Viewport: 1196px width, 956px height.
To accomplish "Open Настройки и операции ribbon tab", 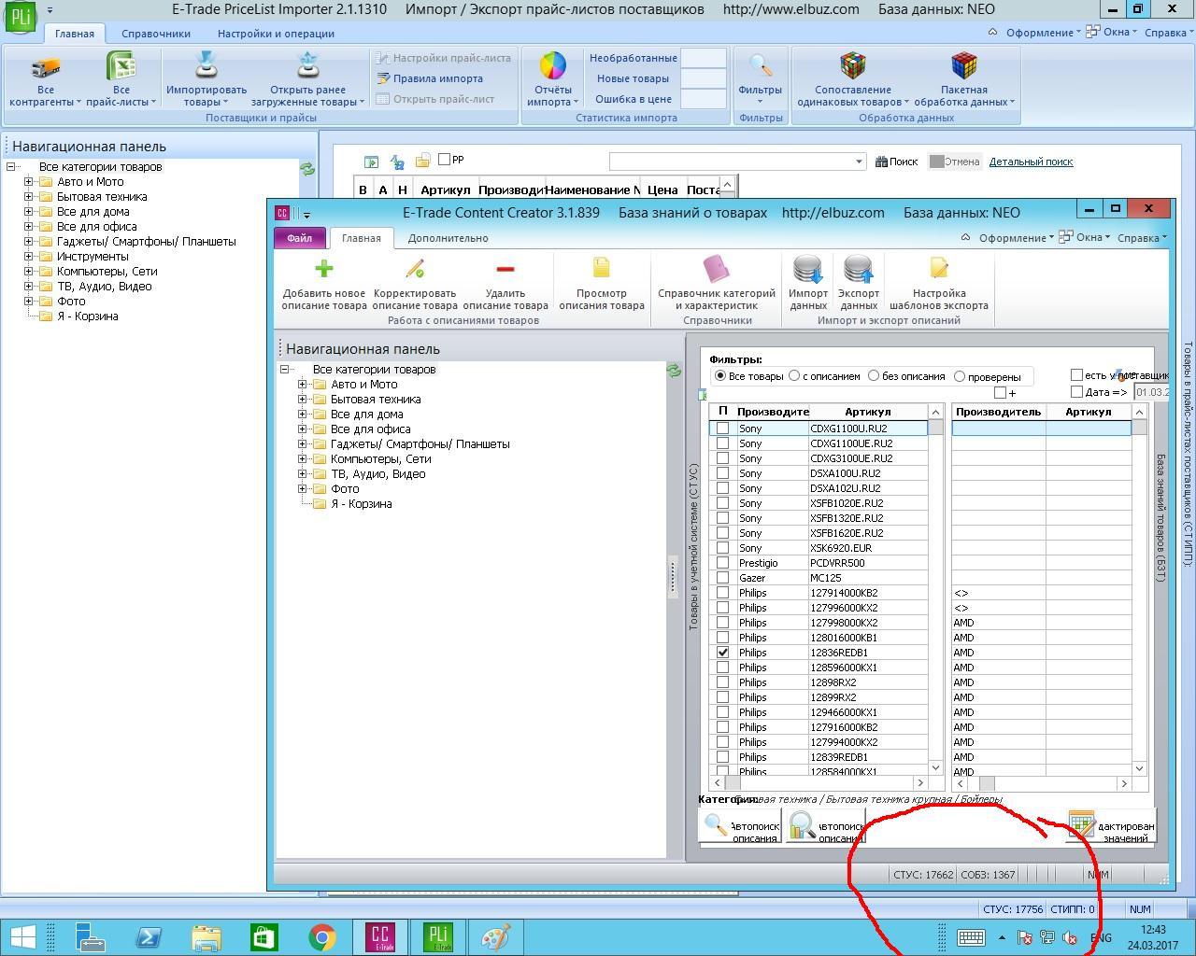I will (276, 34).
